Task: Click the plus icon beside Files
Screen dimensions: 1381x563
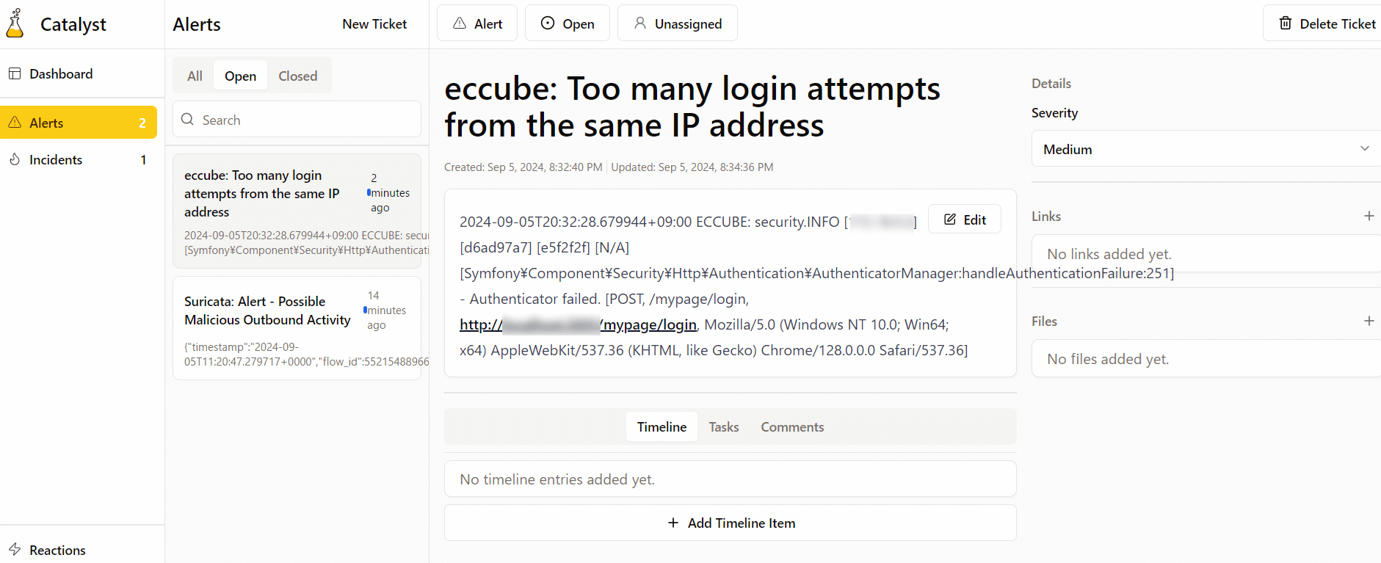Action: click(1369, 321)
